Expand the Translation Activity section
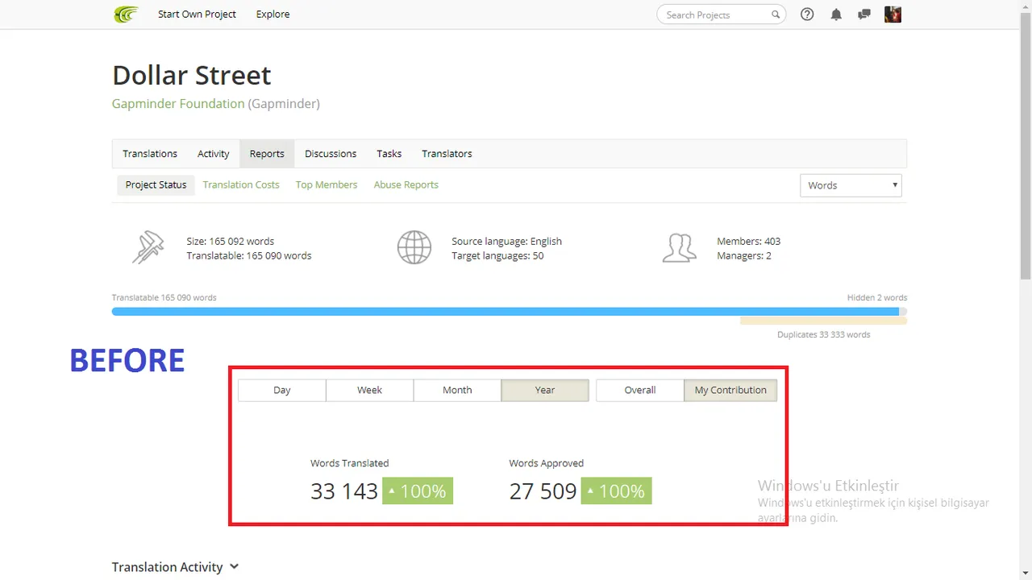 tap(176, 567)
